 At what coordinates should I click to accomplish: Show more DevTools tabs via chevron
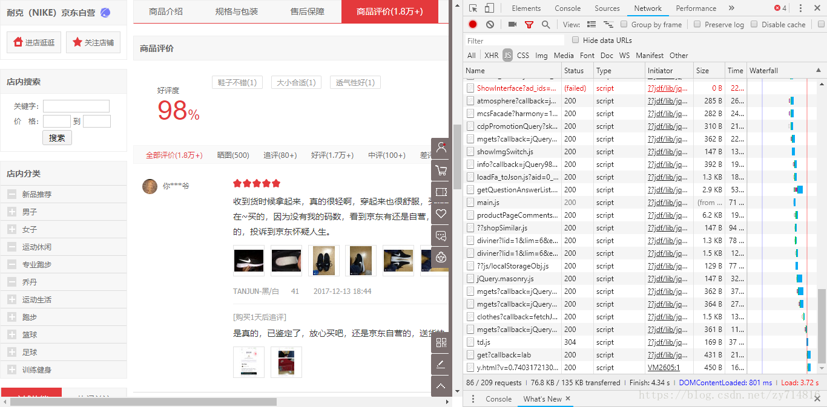[x=731, y=8]
